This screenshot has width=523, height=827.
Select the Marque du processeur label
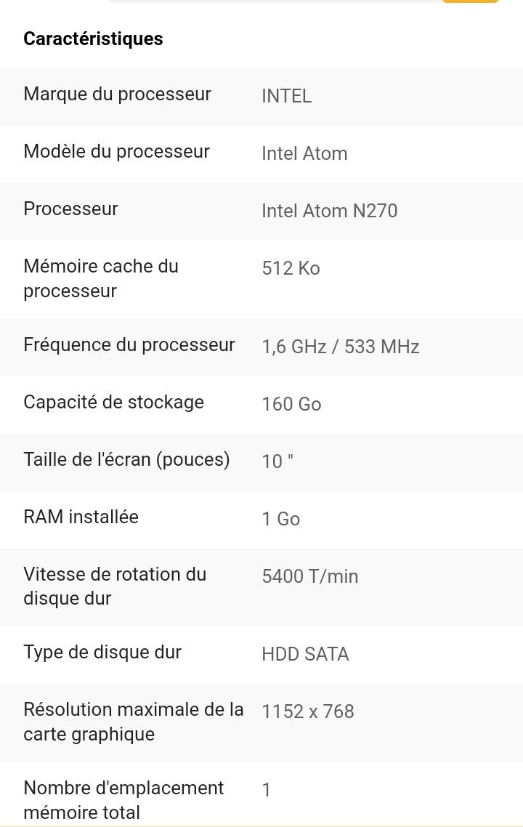click(x=118, y=94)
